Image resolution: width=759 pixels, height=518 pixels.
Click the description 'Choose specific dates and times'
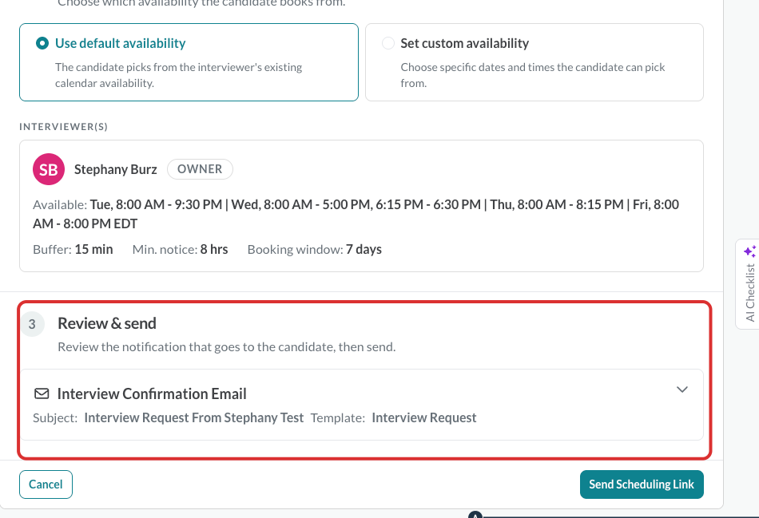coord(532,75)
